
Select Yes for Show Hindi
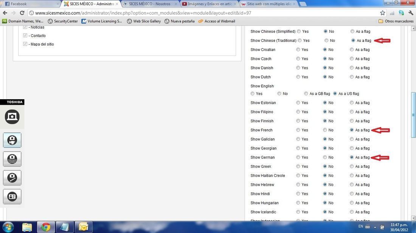click(x=298, y=193)
